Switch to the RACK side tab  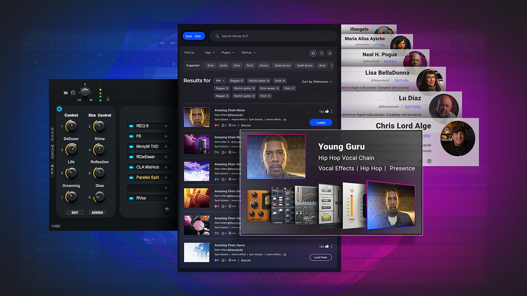[x=52, y=134]
